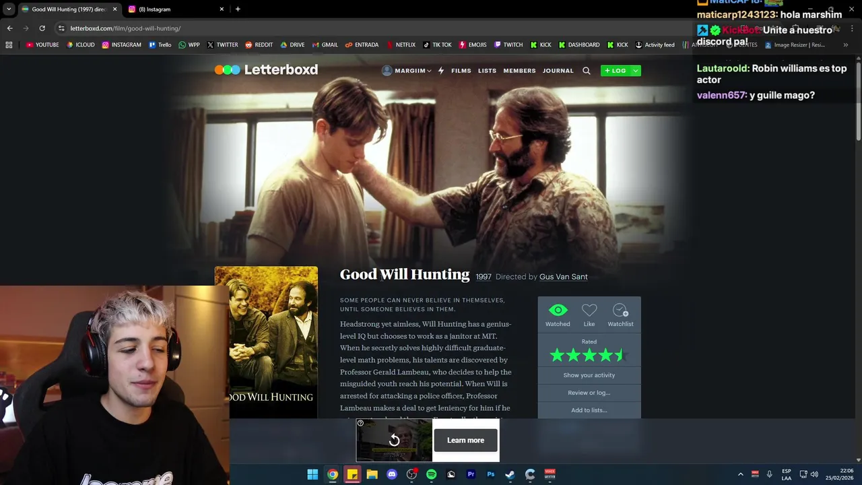Open the Chrome apps grid shortcut
The height and width of the screenshot is (485, 862).
tap(9, 45)
